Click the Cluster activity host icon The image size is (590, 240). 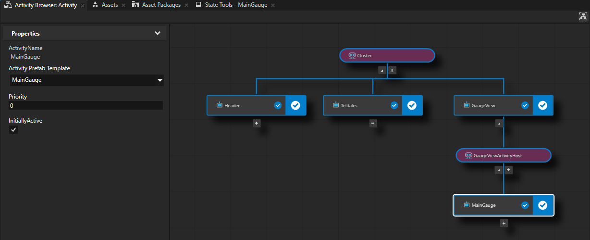click(x=352, y=56)
